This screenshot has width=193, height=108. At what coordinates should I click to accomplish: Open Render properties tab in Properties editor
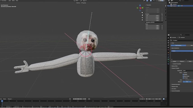(168, 41)
